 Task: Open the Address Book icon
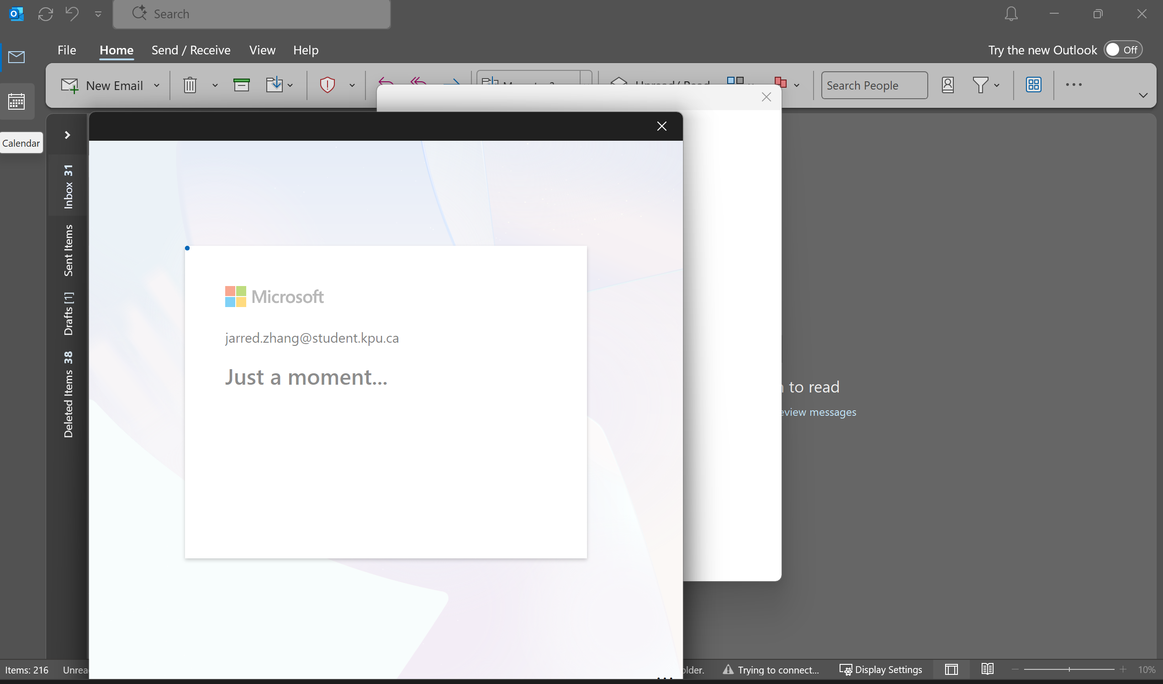tap(947, 85)
